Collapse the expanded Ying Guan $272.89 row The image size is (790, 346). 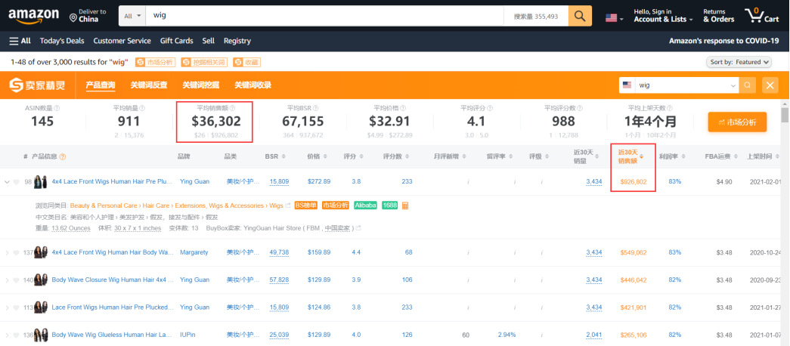coord(7,182)
